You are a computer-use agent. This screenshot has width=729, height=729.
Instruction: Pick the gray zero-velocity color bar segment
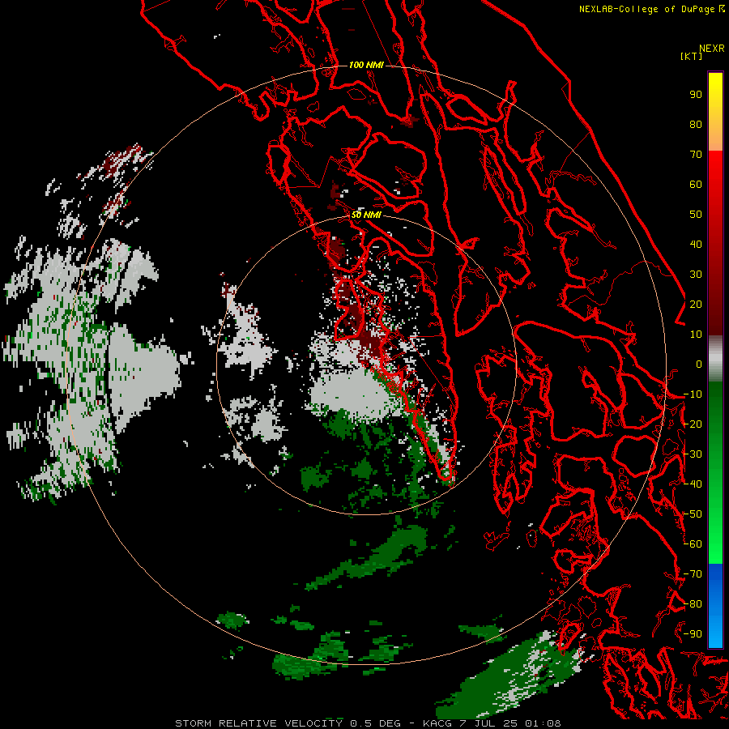pyautogui.click(x=715, y=359)
